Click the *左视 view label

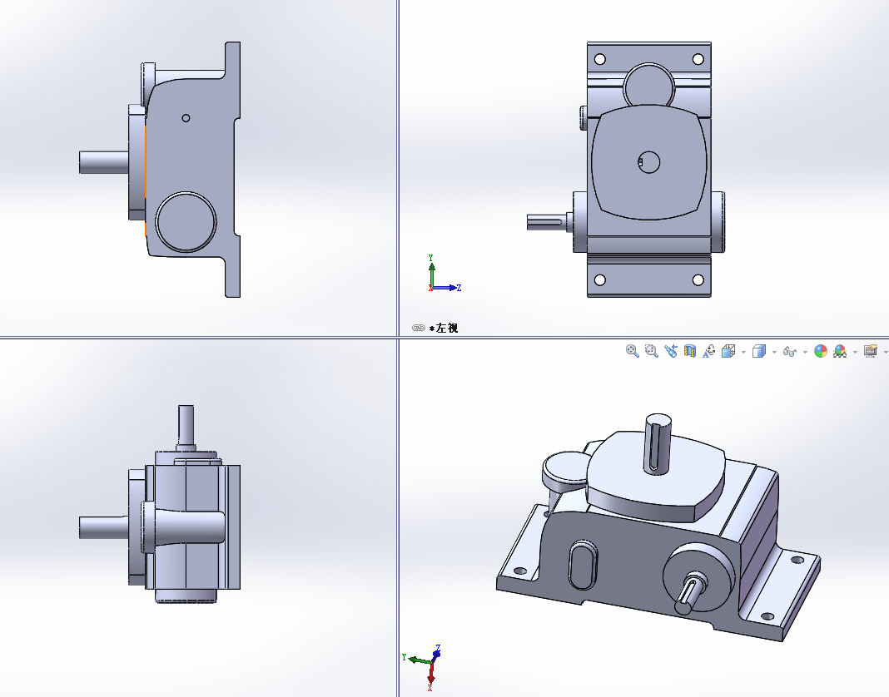[x=444, y=328]
